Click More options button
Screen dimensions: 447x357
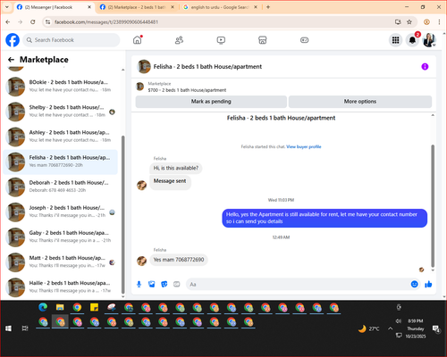[x=360, y=102]
